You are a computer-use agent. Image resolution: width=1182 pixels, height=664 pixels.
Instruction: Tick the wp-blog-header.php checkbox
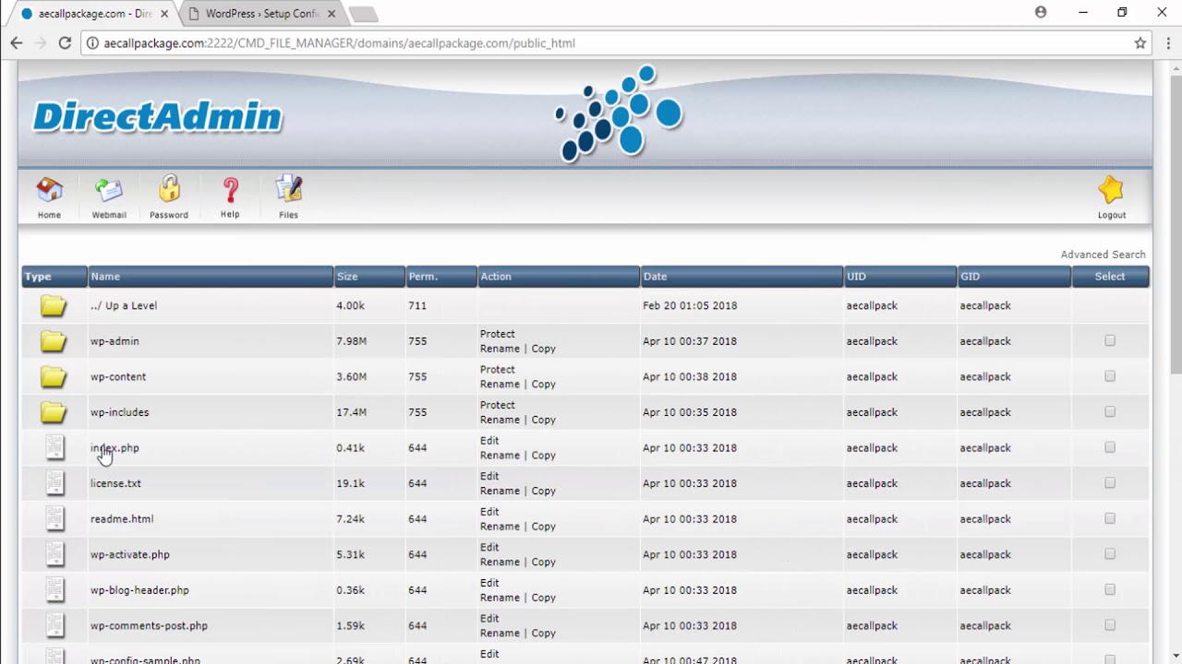(1110, 590)
